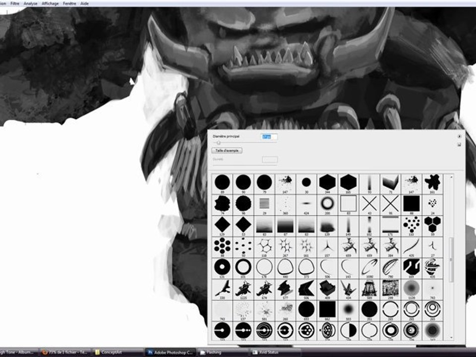Select the square outline brush numbered 83

click(348, 205)
